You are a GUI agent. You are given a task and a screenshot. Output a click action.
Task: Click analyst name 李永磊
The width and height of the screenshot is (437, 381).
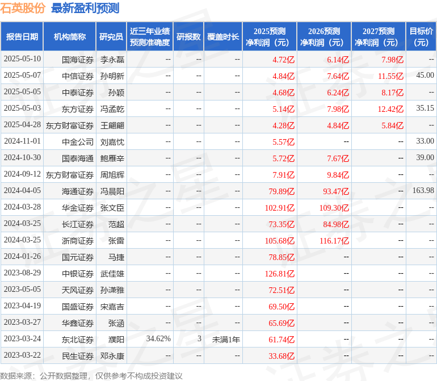point(112,60)
